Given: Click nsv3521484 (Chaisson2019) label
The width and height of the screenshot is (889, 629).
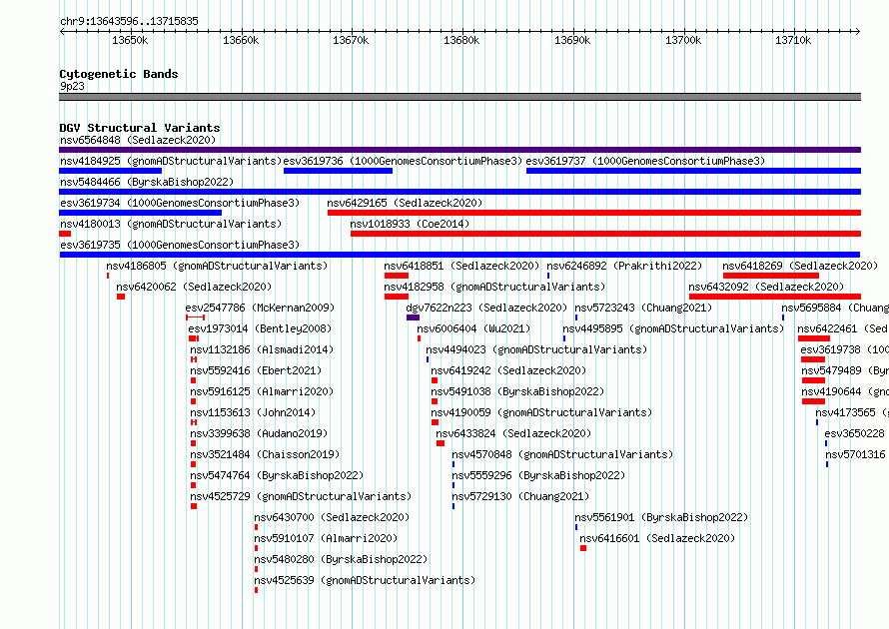Looking at the screenshot, I should [x=265, y=454].
